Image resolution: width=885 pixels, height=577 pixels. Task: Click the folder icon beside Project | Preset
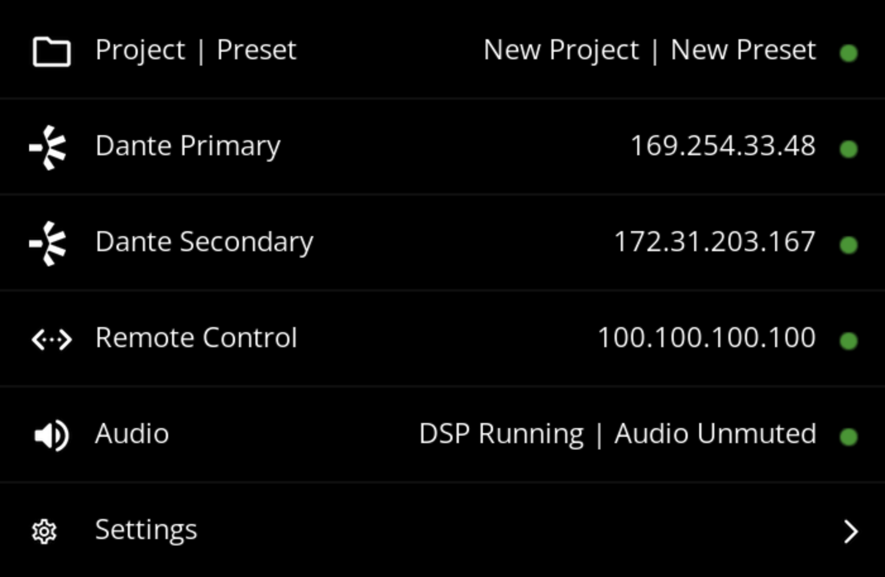tap(51, 51)
